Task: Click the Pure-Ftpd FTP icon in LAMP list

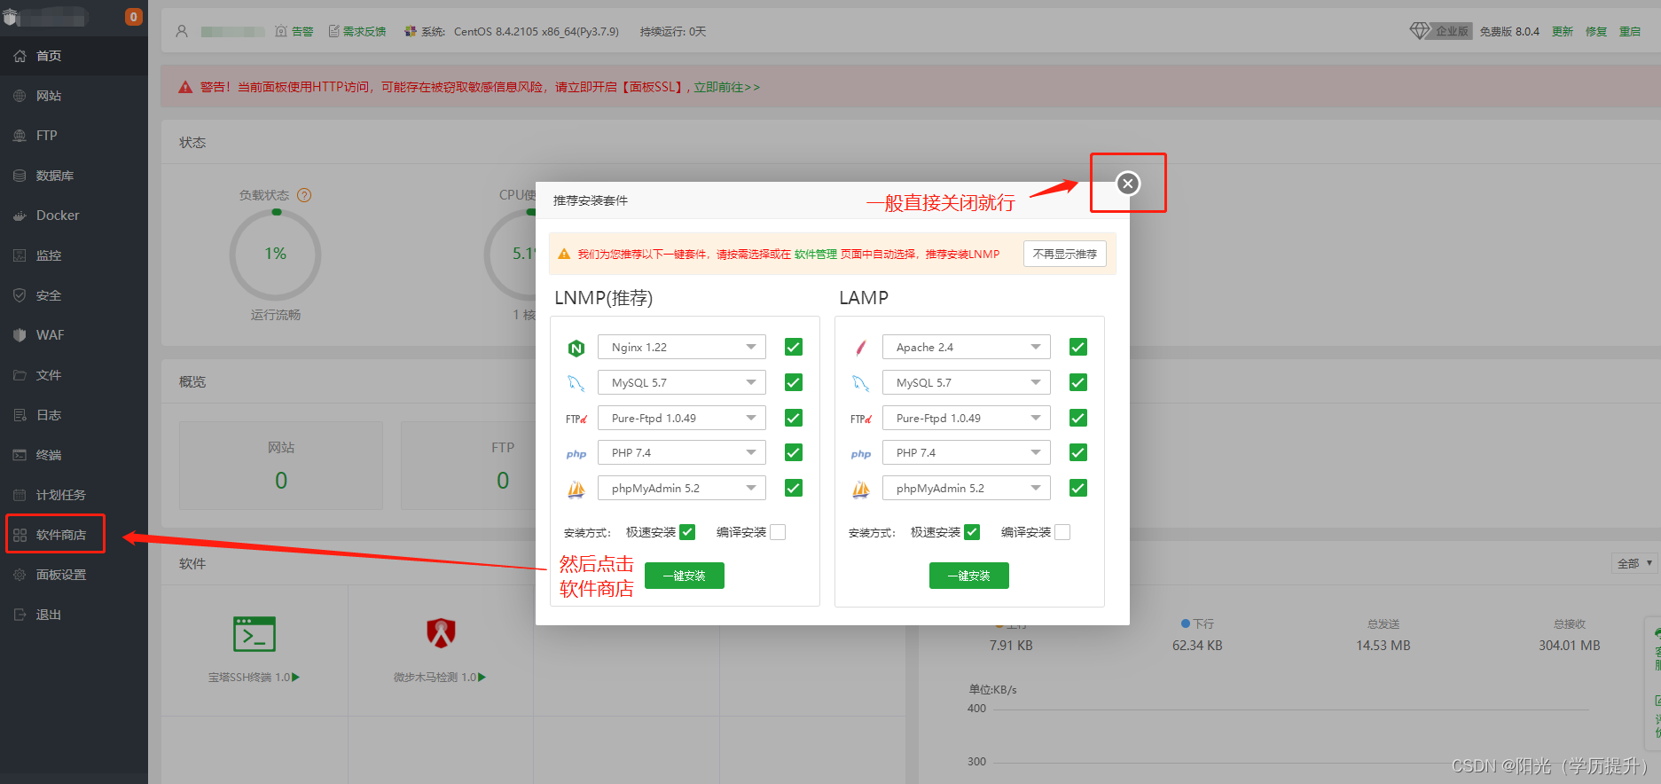Action: [861, 419]
